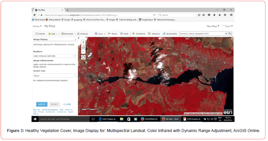Click the Windows Start button
268x141 pixels.
coord(34,118)
